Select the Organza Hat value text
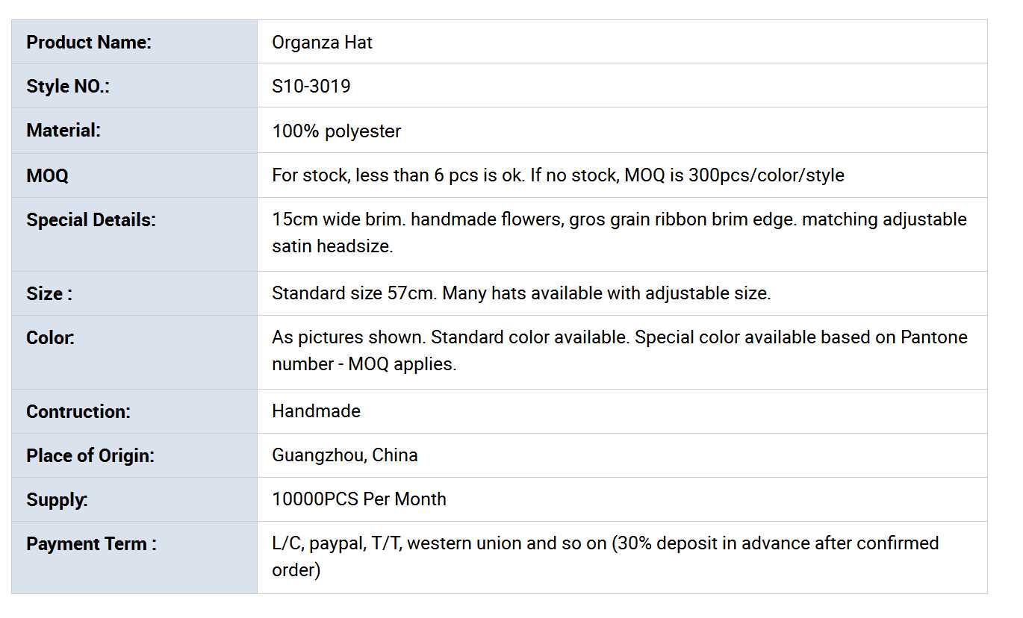 pyautogui.click(x=322, y=43)
